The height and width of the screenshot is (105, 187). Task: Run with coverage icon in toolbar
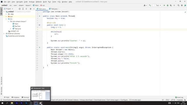point(171,5)
